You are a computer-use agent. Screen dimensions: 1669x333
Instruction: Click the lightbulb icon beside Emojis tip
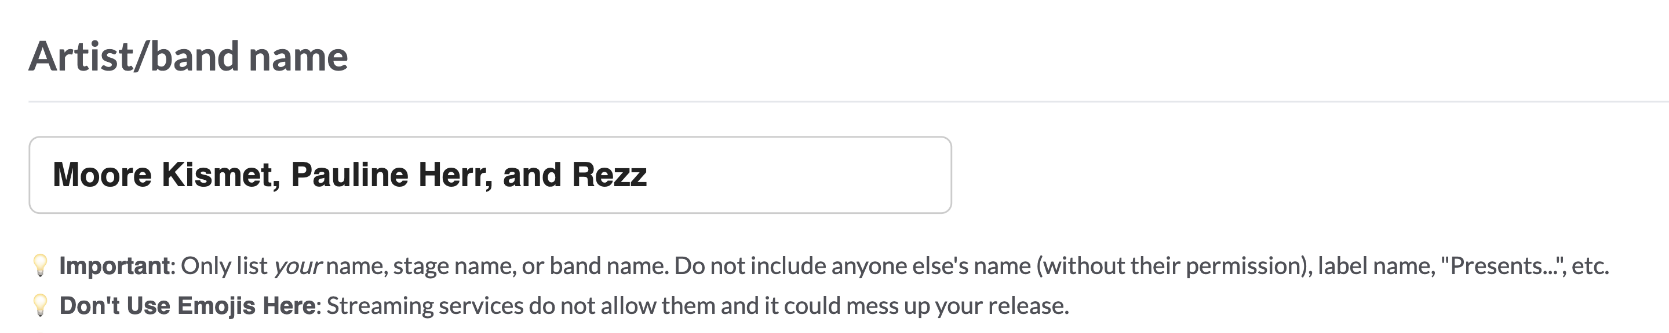40,305
